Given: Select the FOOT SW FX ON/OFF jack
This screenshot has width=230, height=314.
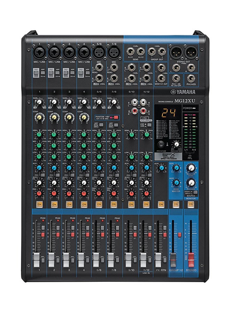Looking at the screenshot, I should coord(176,78).
